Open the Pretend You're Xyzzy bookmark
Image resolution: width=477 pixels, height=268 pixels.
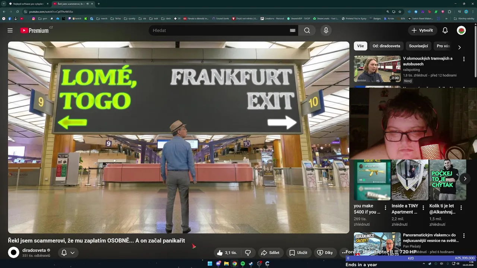pyautogui.click(x=354, y=18)
